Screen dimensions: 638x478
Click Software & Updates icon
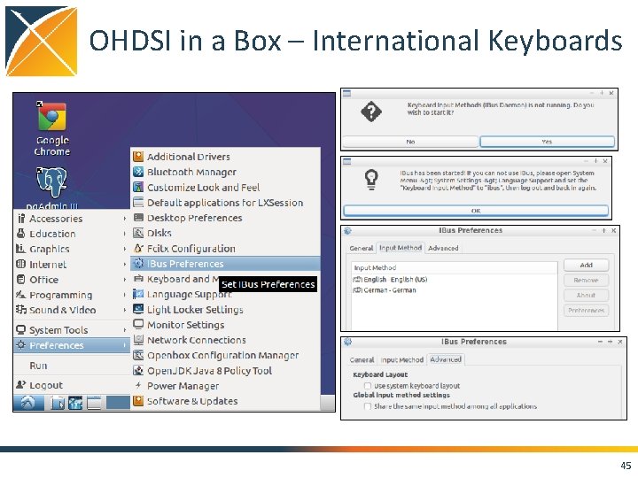click(138, 401)
